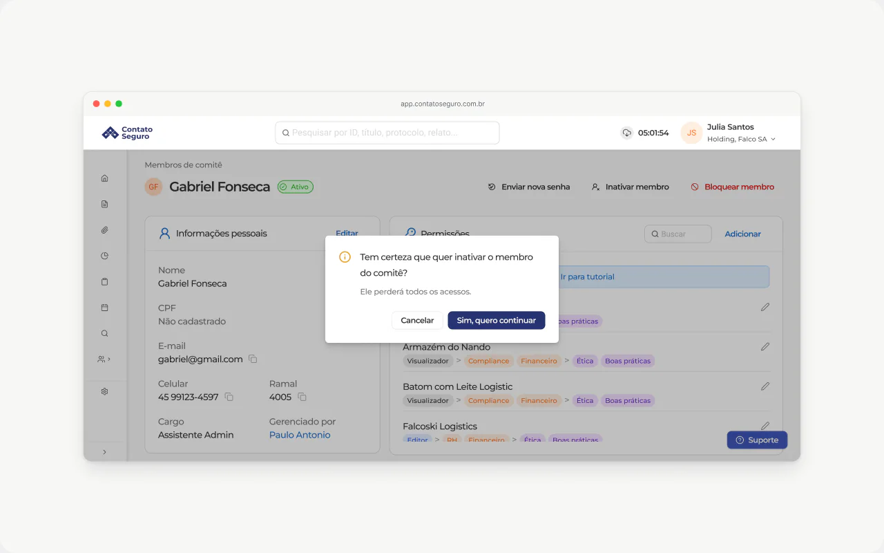Click the 05:01:54 session timer

[x=653, y=133]
